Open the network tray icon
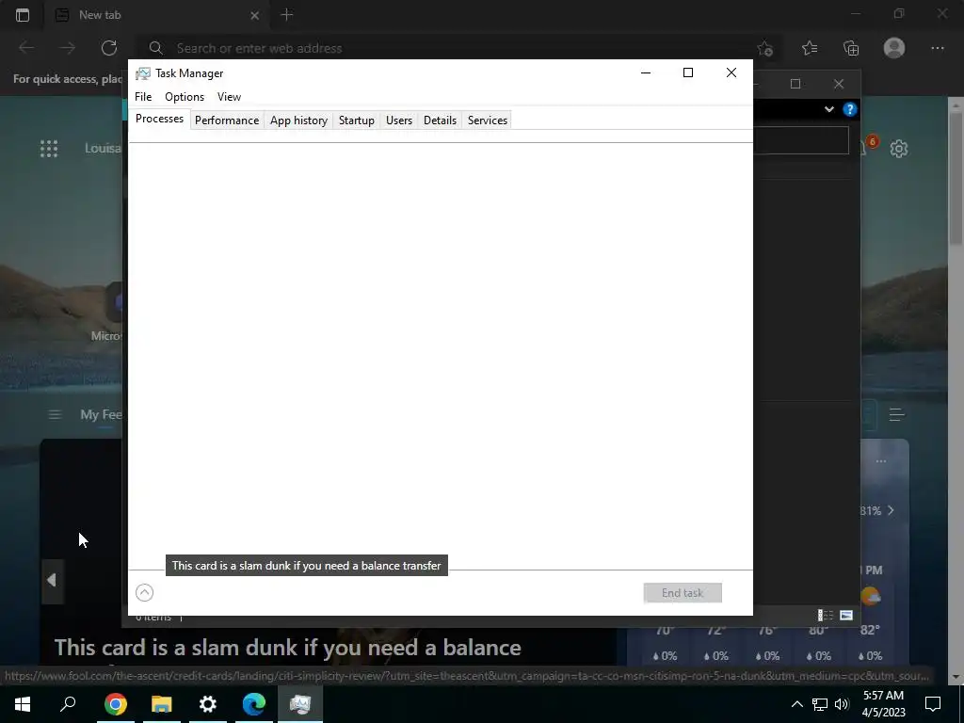This screenshot has width=964, height=723. coord(820,704)
